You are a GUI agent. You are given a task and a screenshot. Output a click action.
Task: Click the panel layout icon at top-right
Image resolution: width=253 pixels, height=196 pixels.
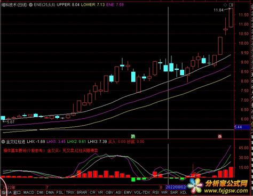[x=231, y=5]
